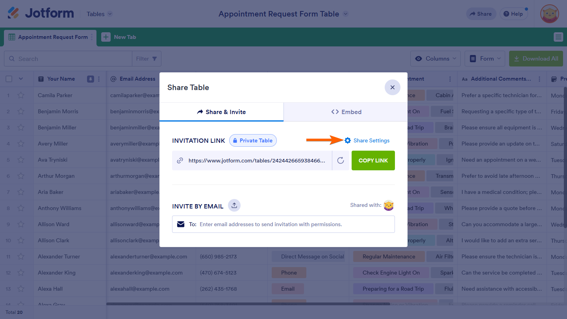Click the Jotform logo

[41, 13]
